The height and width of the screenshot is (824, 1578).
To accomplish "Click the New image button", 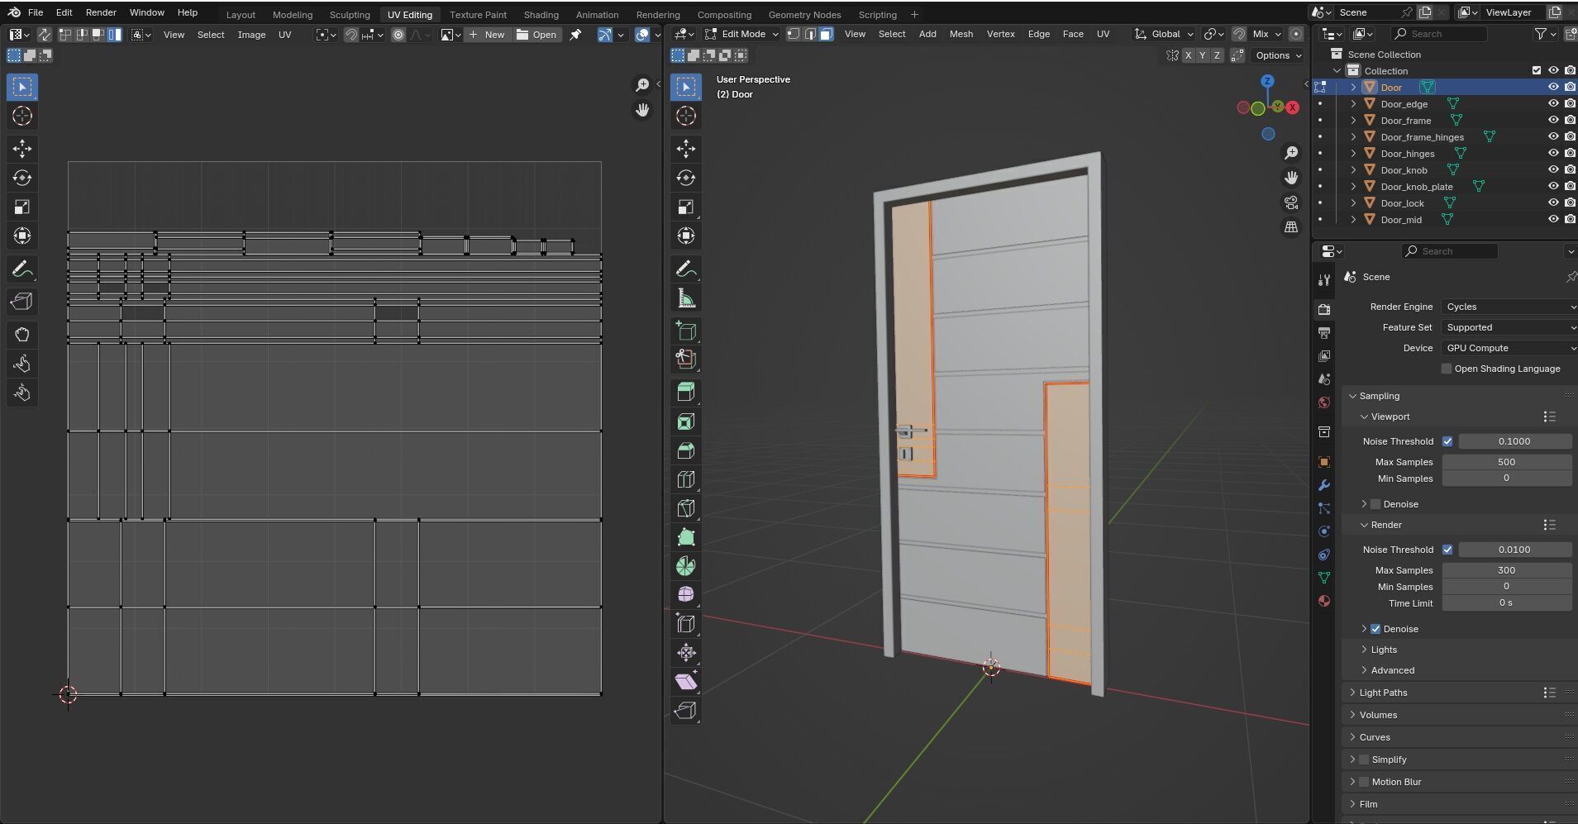I will [487, 35].
